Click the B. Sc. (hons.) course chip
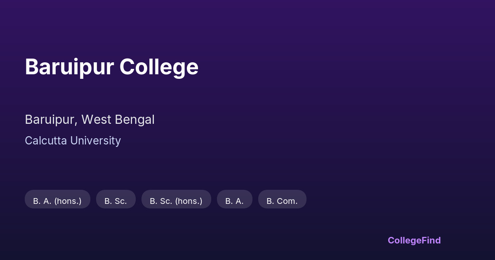The height and width of the screenshot is (260, 495). pos(176,201)
